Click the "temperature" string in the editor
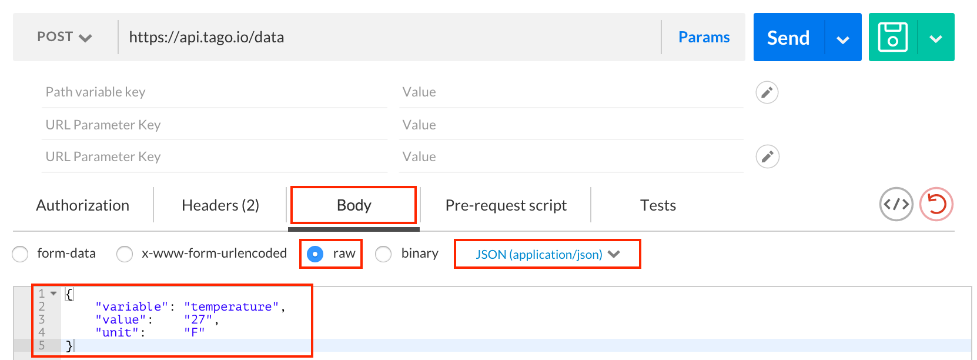Viewport: 977px width, 360px height. (232, 306)
